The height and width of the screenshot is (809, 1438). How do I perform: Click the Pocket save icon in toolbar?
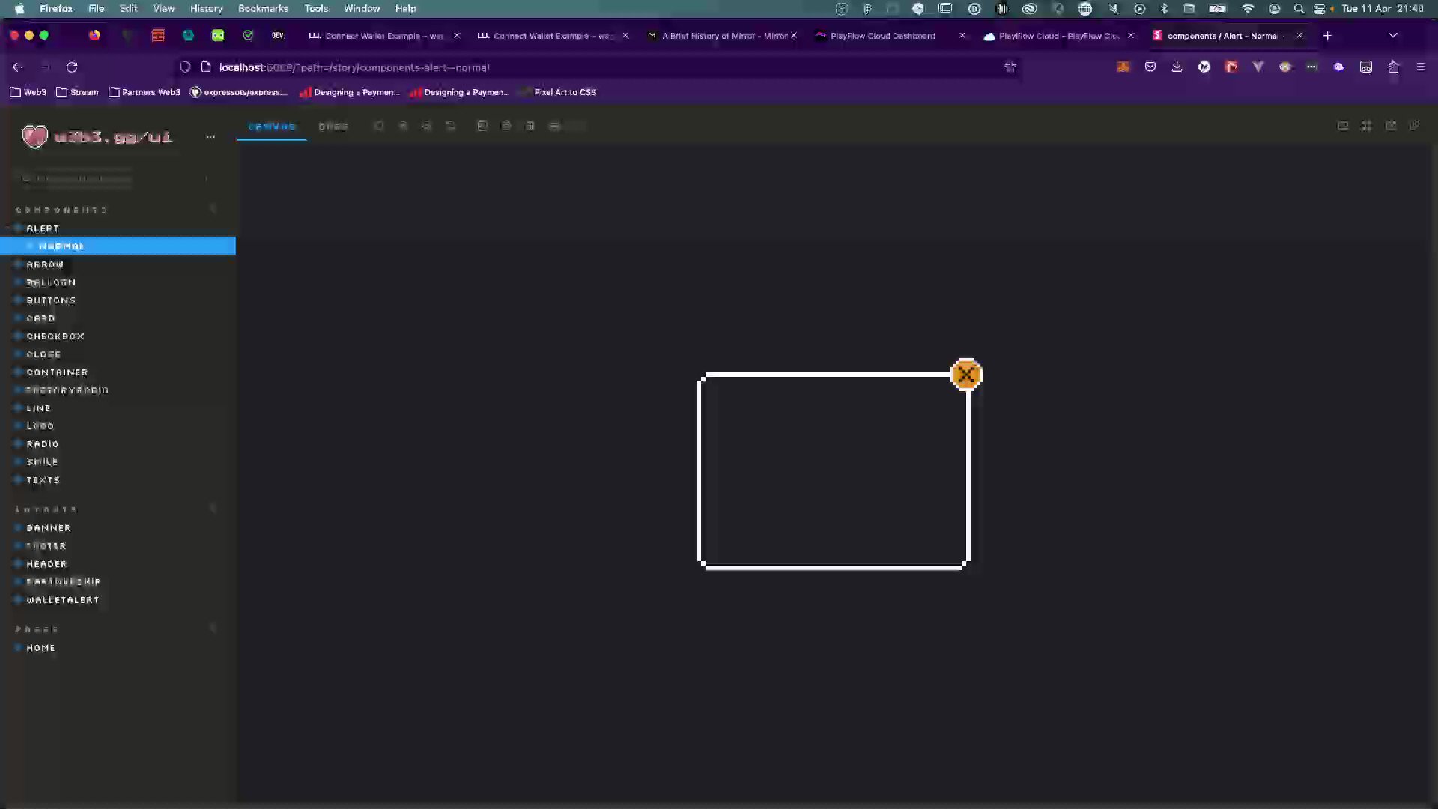[x=1150, y=67]
